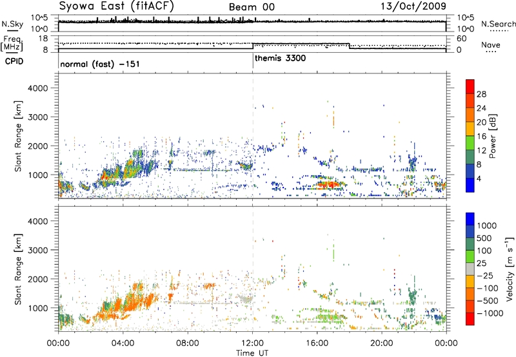
Task: Click the dashed 12:00 CPID change marker in power panel
Action: (x=253, y=135)
